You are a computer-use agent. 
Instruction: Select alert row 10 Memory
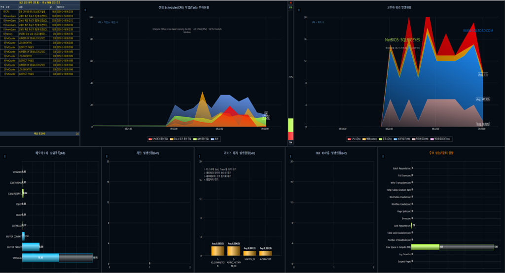40,34
